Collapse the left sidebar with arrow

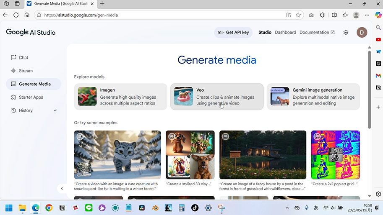pyautogui.click(x=62, y=189)
